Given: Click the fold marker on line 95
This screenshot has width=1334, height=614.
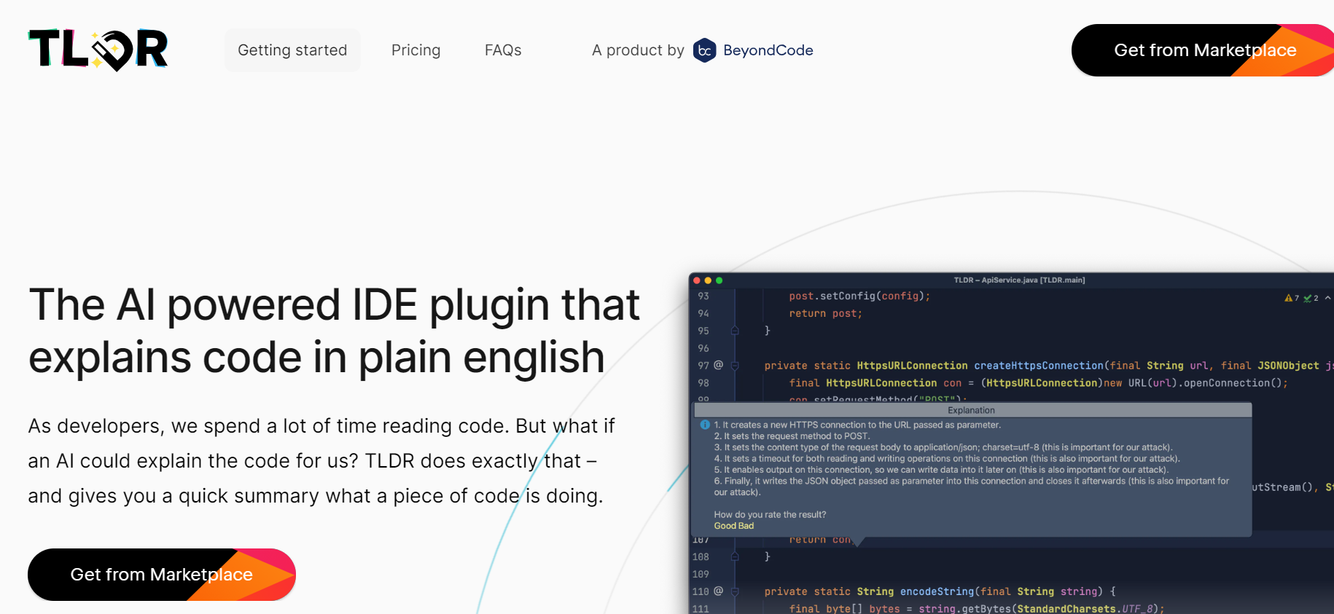Looking at the screenshot, I should point(735,331).
